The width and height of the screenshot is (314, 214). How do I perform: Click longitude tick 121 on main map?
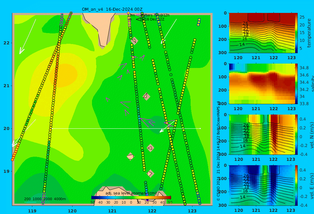pyautogui.click(x=112, y=211)
